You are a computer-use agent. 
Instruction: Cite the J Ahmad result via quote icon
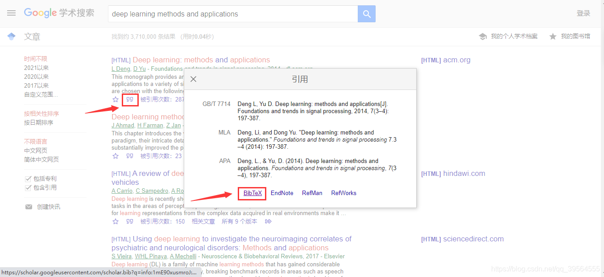point(130,156)
